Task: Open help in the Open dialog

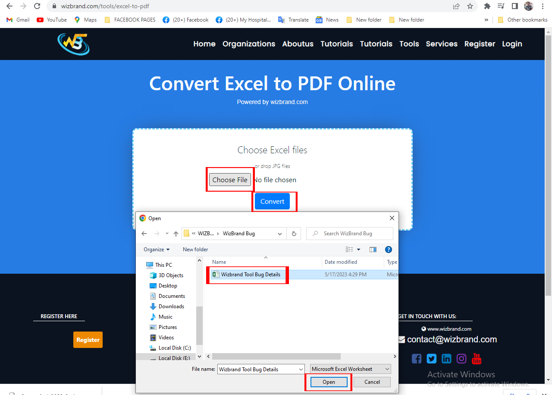Action: click(388, 250)
